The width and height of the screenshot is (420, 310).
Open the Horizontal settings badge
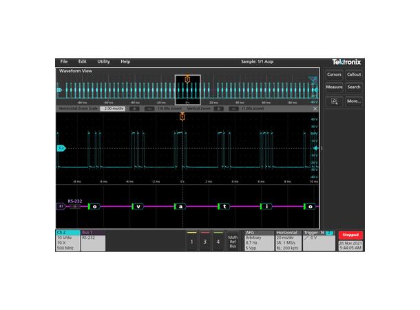point(288,240)
